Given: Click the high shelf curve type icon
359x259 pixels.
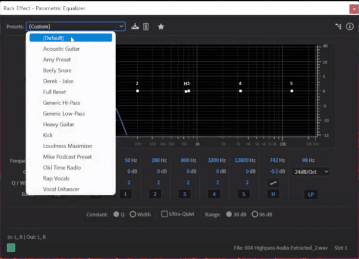Looking at the screenshot, I should coord(273,183).
